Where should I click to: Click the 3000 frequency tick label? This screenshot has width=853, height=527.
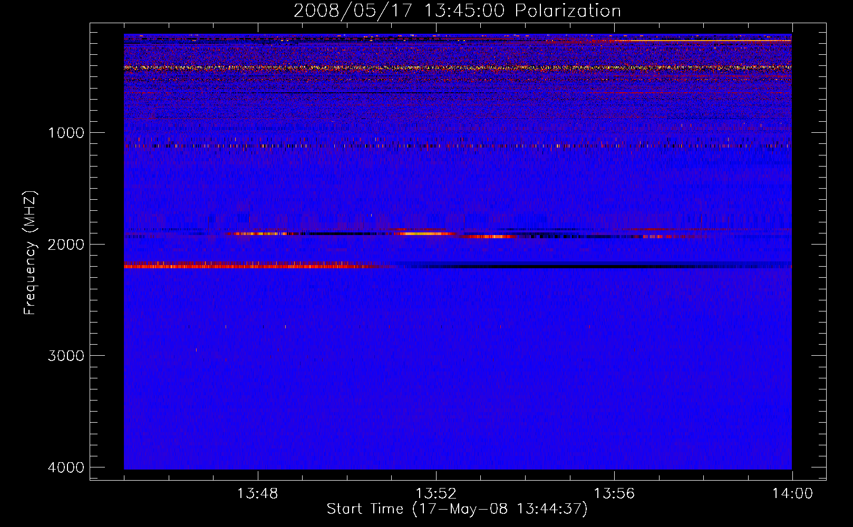coord(66,356)
